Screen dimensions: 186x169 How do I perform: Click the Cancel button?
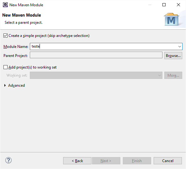pyautogui.click(x=168, y=161)
